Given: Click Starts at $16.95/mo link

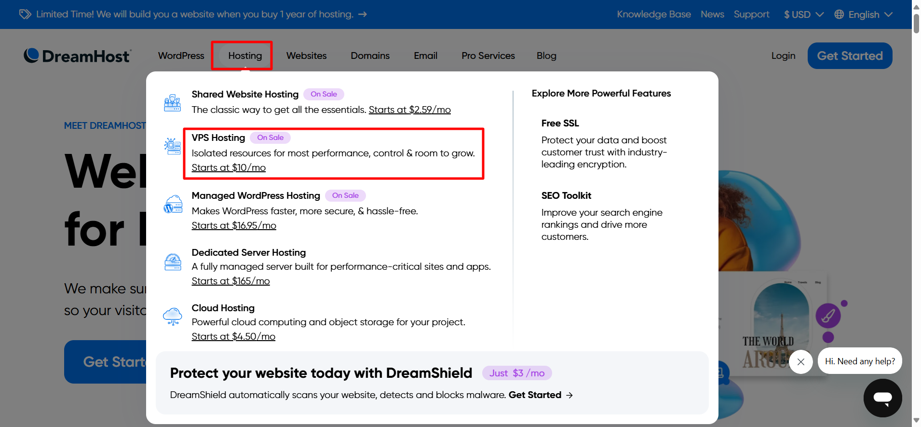Looking at the screenshot, I should click(234, 225).
